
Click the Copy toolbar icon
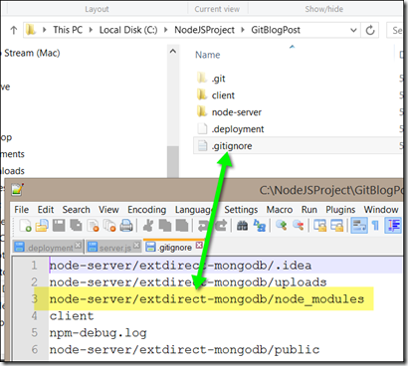(x=165, y=226)
